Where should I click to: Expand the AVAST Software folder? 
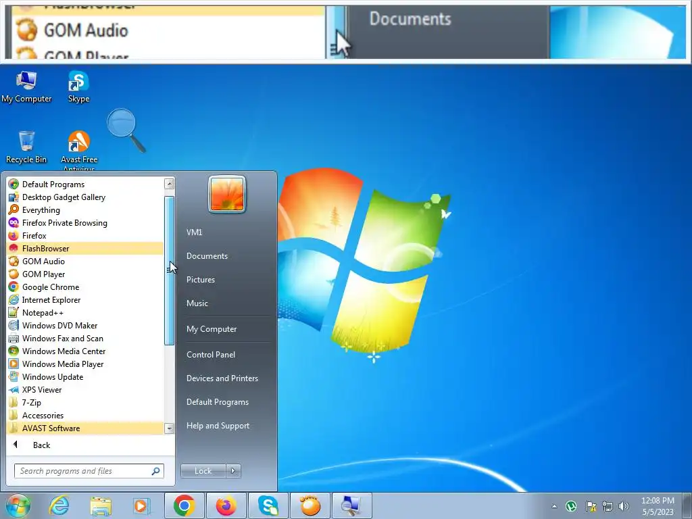click(85, 428)
